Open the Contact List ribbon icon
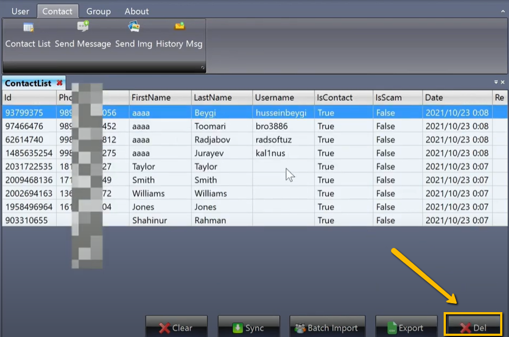Screen dimensions: 509x337 pos(28,35)
